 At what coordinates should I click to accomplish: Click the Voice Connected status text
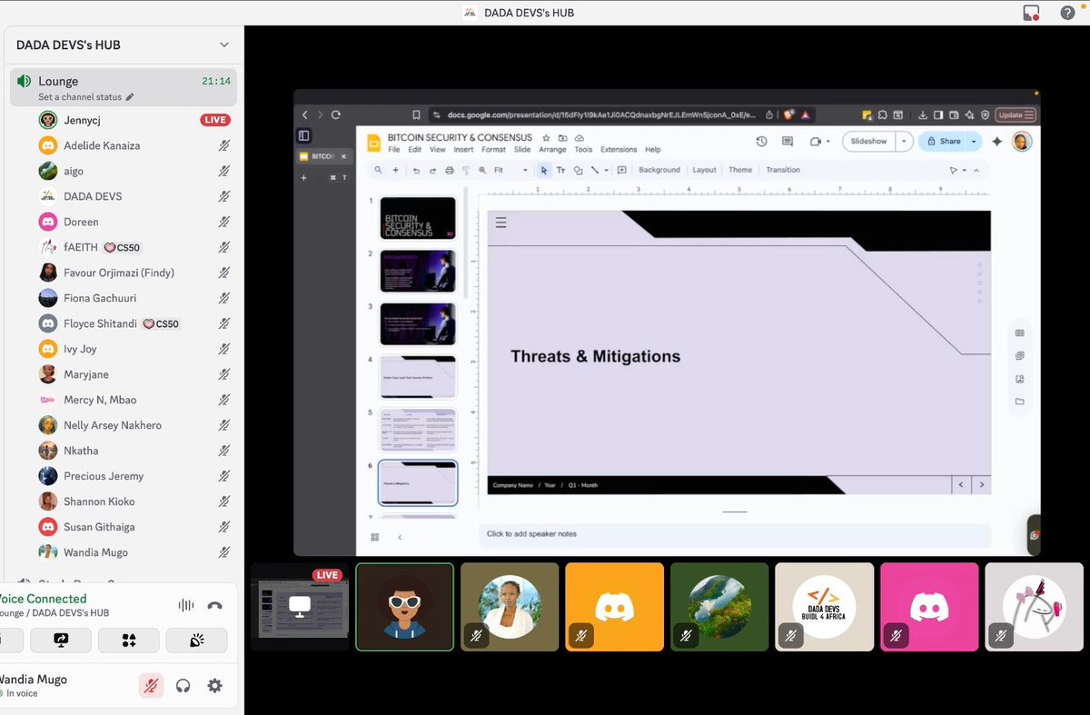point(43,599)
